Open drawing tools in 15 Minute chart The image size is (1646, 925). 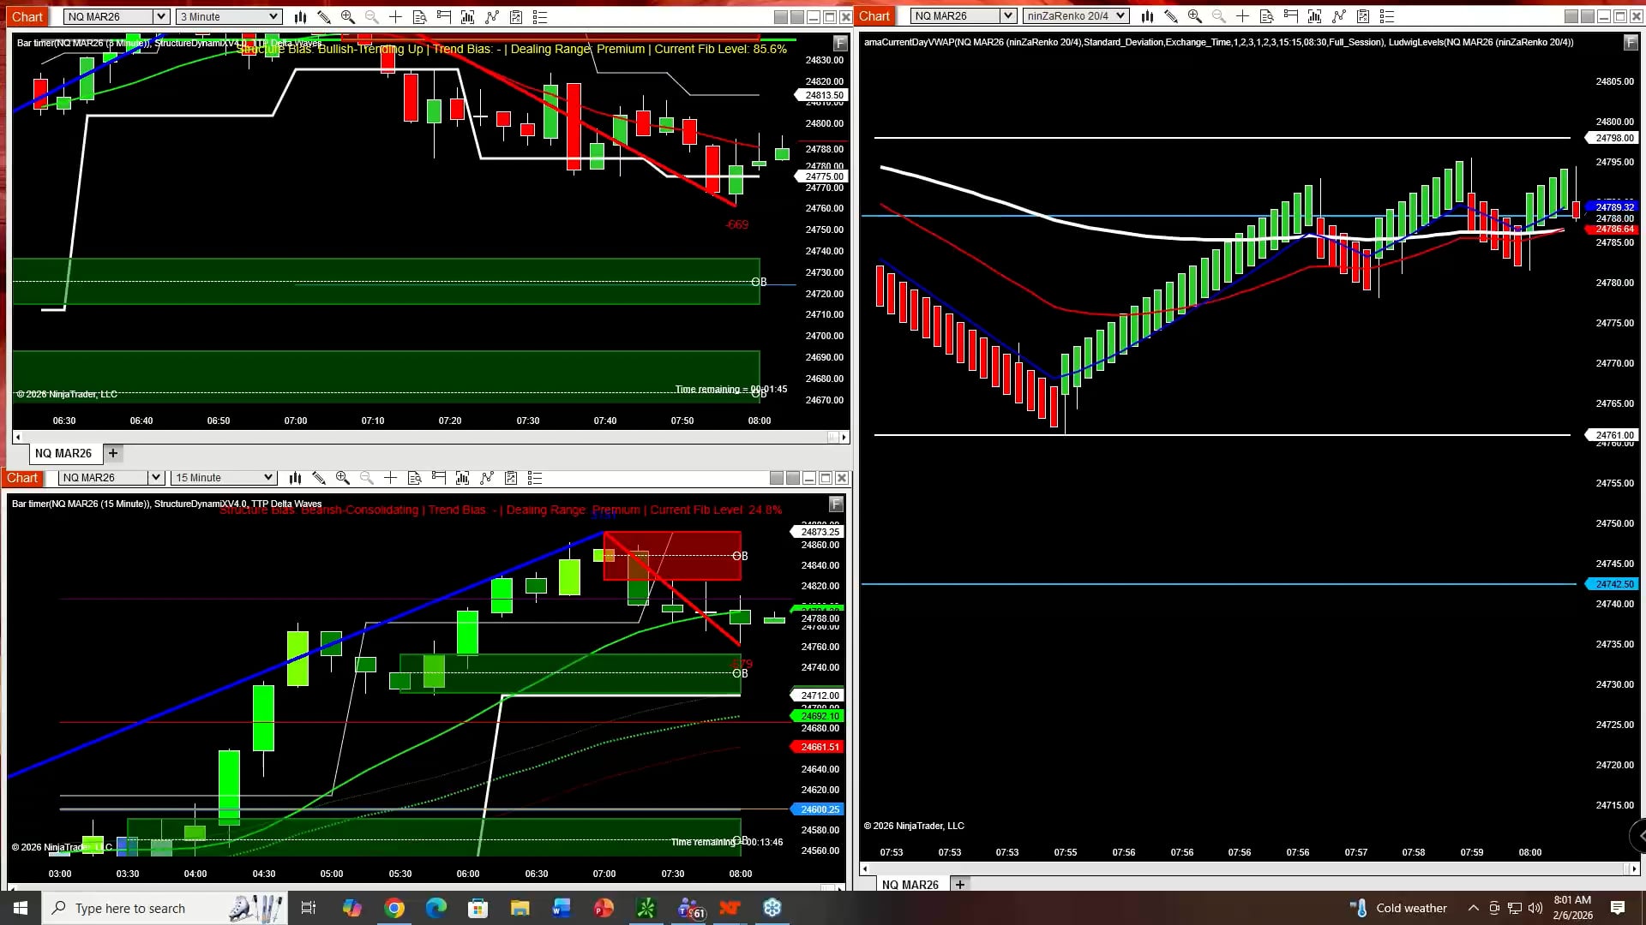pos(319,478)
